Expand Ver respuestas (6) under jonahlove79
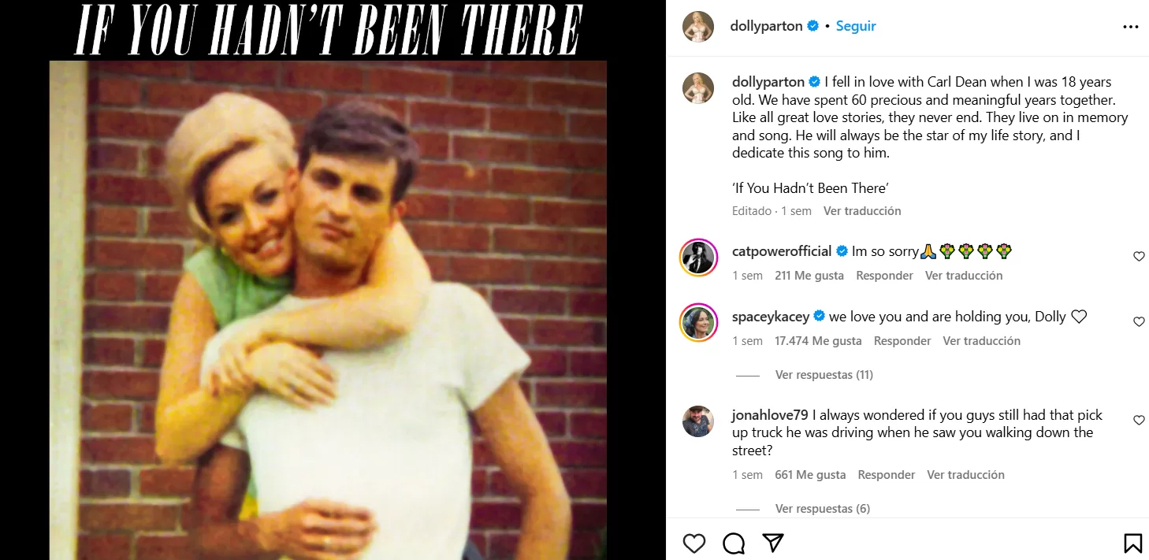Image resolution: width=1149 pixels, height=560 pixels. point(823,509)
